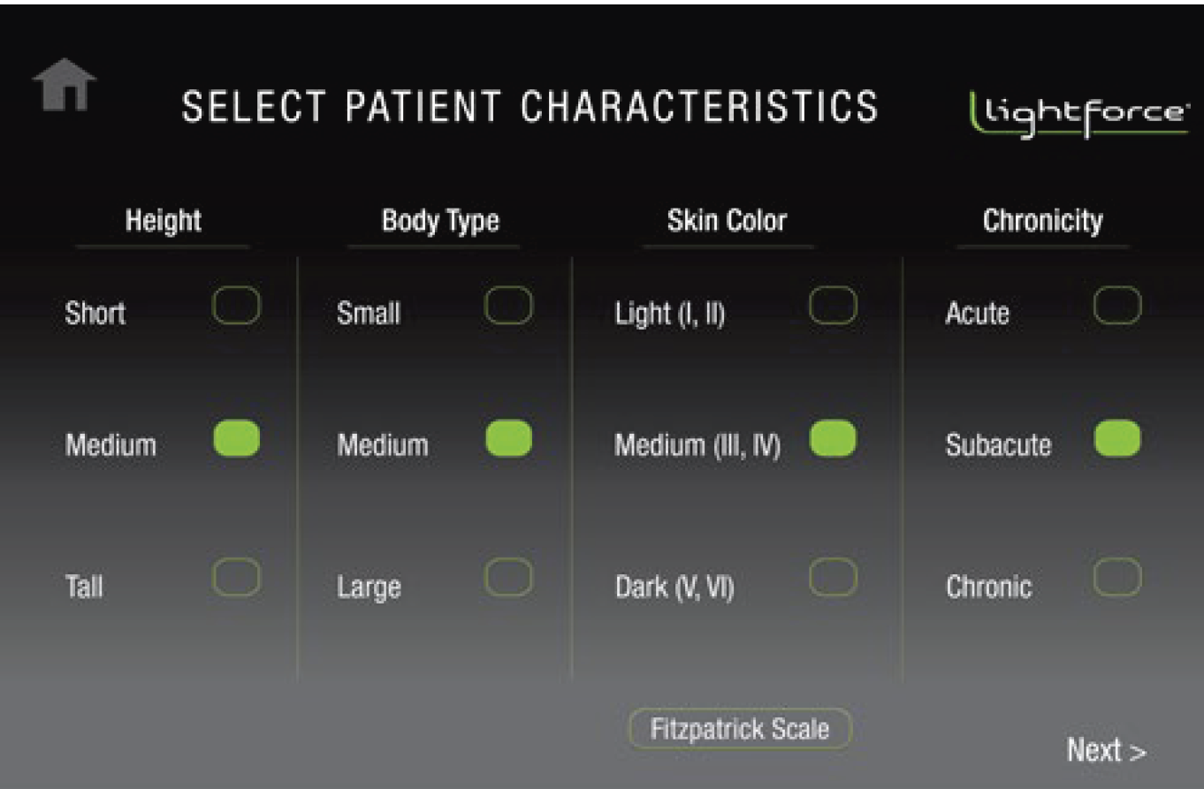Select Acute chronicity option
Image resolution: width=1204 pixels, height=789 pixels.
(1117, 307)
